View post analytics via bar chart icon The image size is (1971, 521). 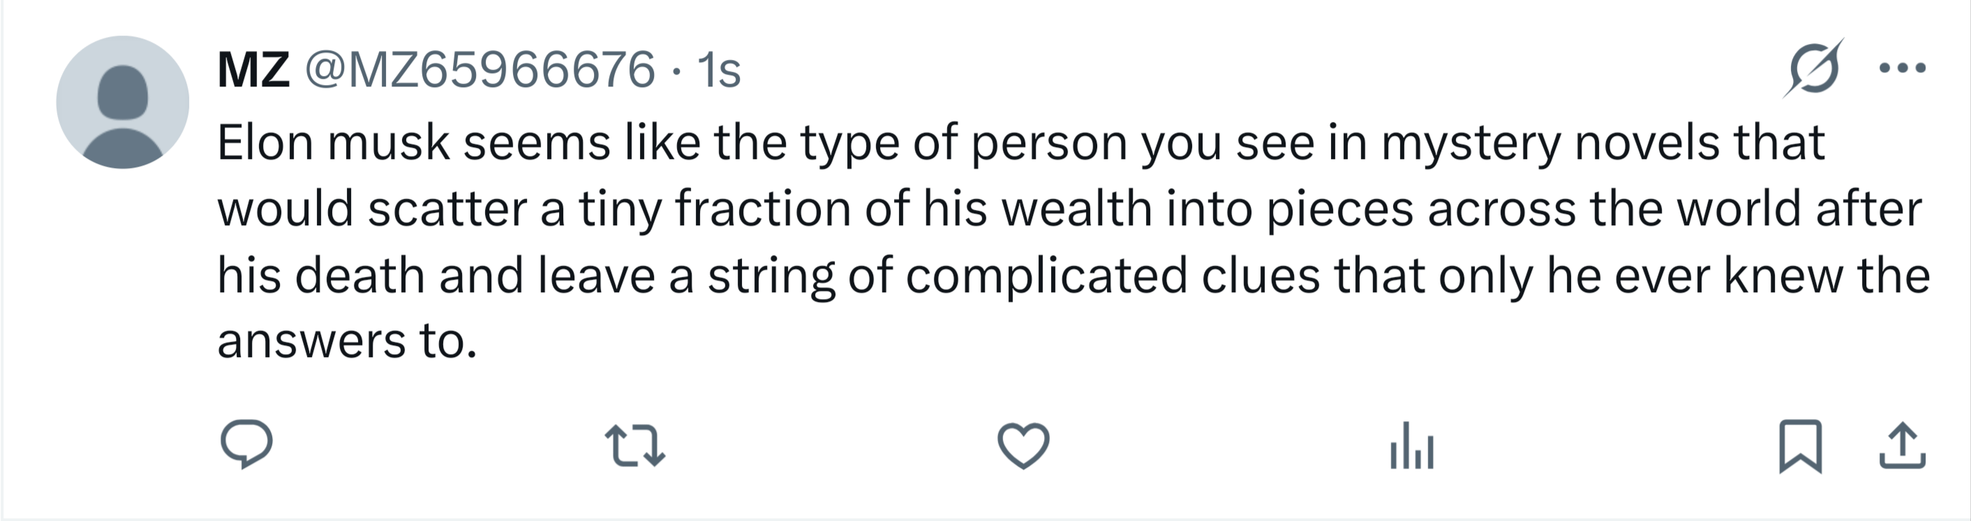[1412, 446]
